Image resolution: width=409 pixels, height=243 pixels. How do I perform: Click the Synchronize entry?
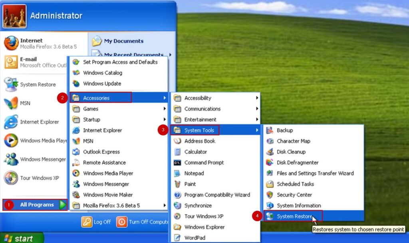click(x=215, y=205)
